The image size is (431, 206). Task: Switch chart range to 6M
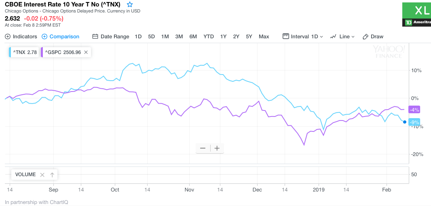[193, 36]
